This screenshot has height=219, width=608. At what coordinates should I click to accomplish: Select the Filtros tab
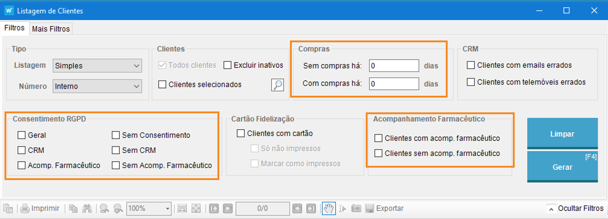[x=14, y=28]
